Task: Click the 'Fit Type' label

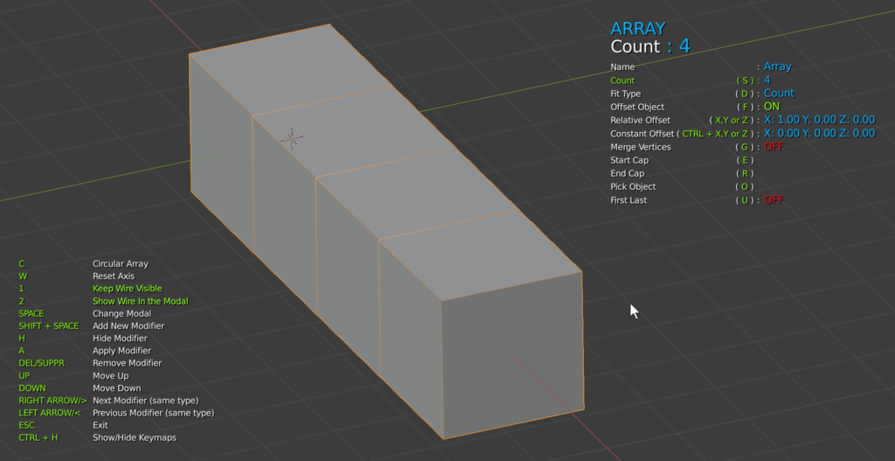Action: (626, 94)
